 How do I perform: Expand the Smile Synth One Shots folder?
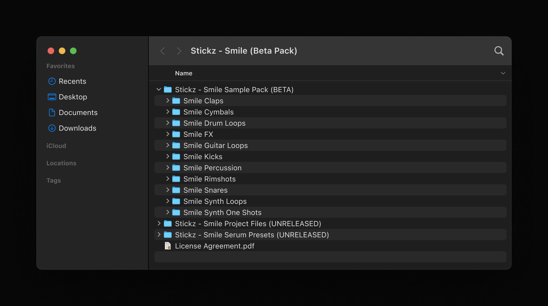[168, 212]
